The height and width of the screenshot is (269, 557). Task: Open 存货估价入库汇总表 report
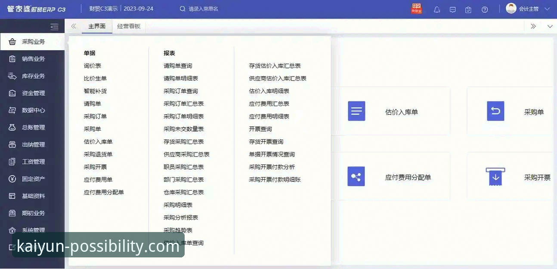[275, 66]
